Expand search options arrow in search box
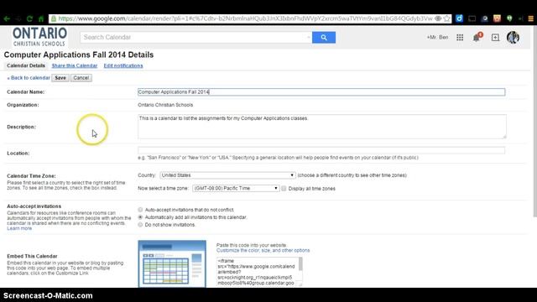Viewport: 537px width, 302px height. point(308,37)
